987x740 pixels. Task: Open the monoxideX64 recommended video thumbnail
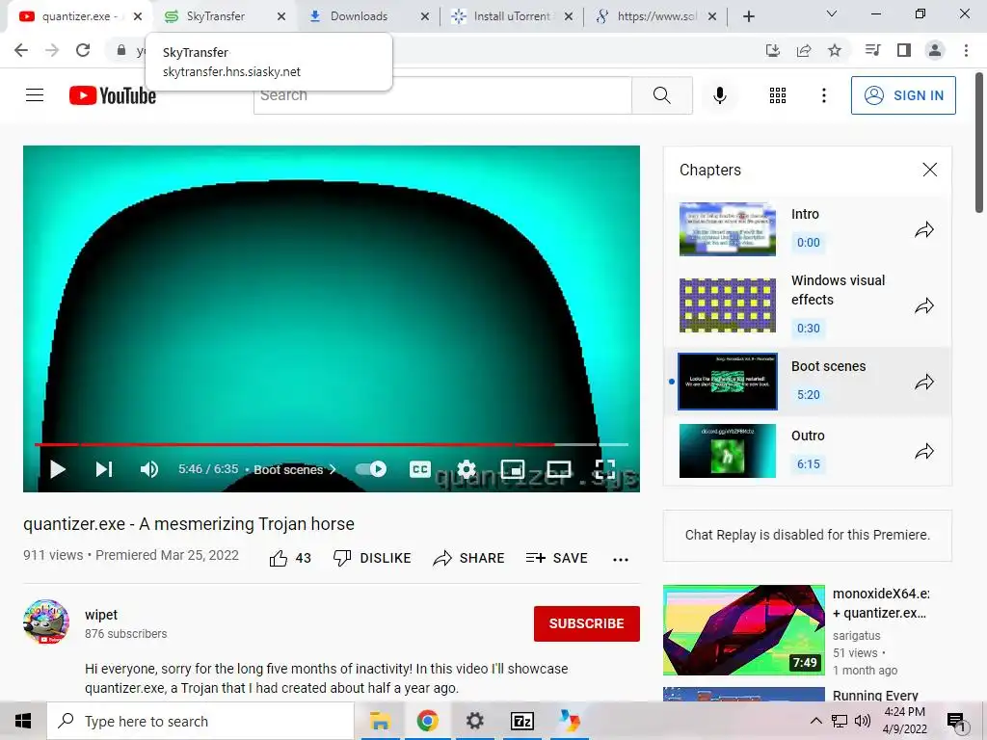743,630
